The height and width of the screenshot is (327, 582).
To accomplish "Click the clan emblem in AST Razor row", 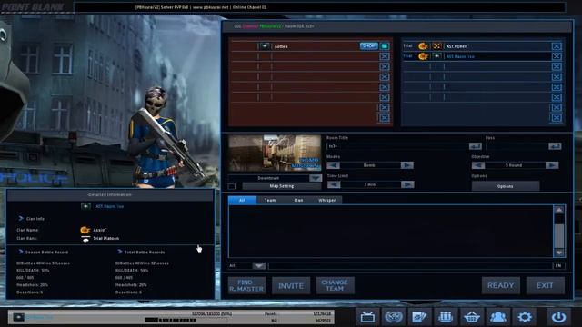I will 423,56.
